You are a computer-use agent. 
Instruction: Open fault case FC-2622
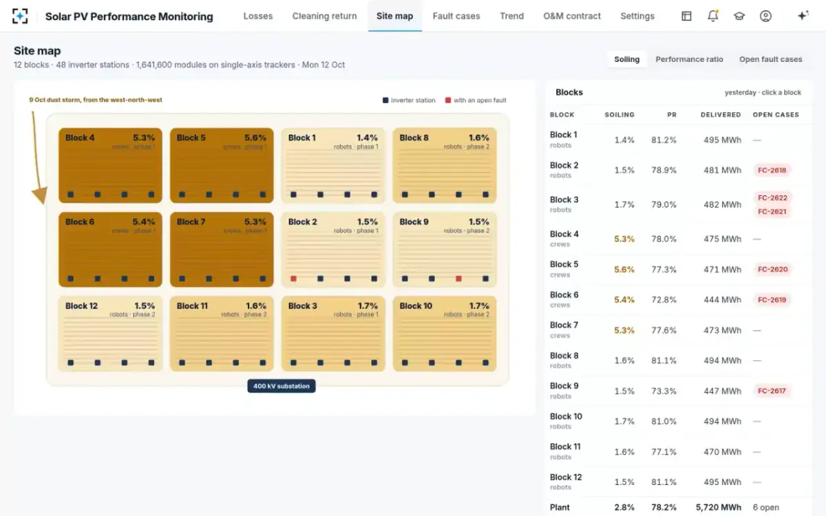click(772, 197)
